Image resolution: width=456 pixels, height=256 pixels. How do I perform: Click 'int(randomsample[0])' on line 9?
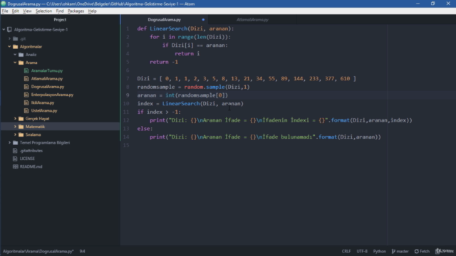click(197, 95)
